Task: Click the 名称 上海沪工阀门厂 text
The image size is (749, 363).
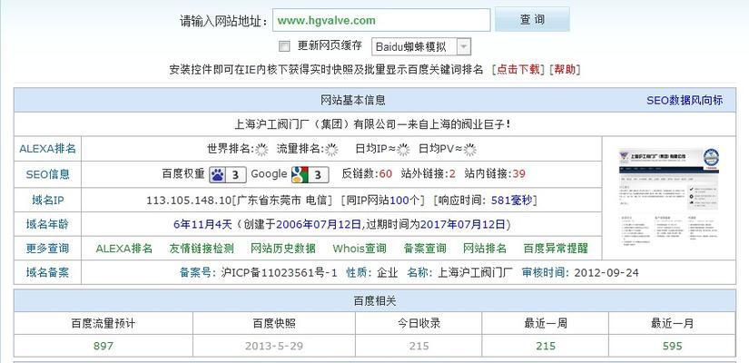Action: click(x=475, y=273)
